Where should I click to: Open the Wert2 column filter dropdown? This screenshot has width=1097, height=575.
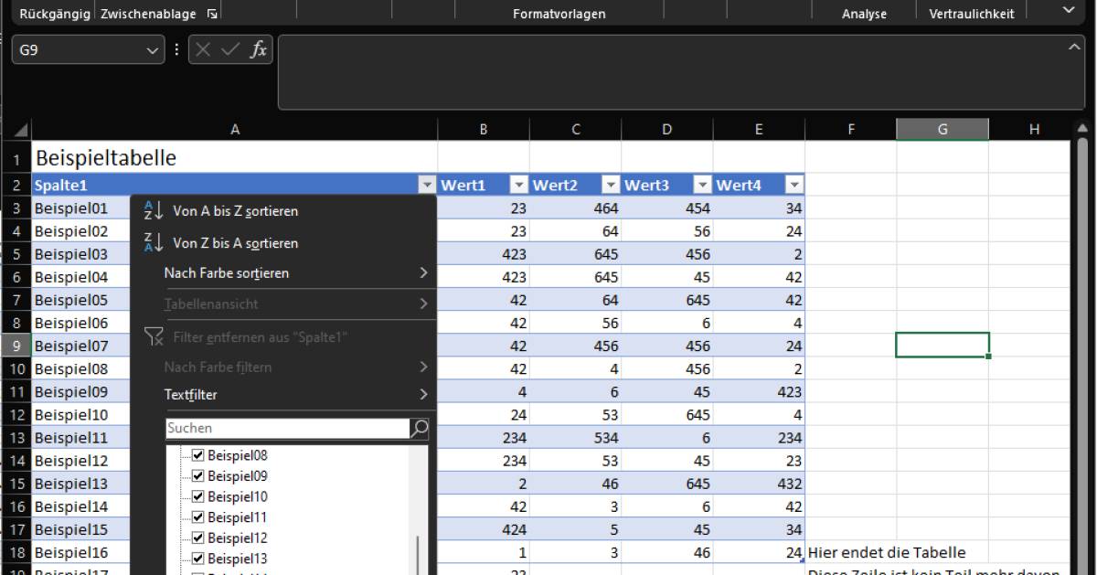pyautogui.click(x=610, y=185)
